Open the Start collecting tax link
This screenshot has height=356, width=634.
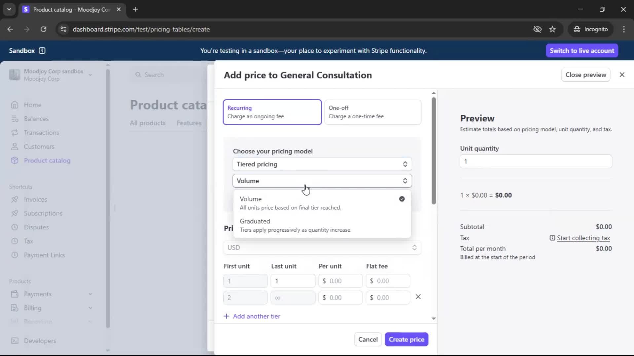point(583,238)
